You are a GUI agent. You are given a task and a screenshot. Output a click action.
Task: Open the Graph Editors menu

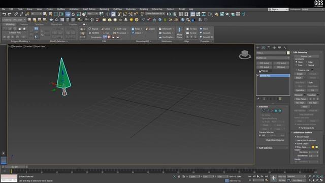[x=89, y=9]
